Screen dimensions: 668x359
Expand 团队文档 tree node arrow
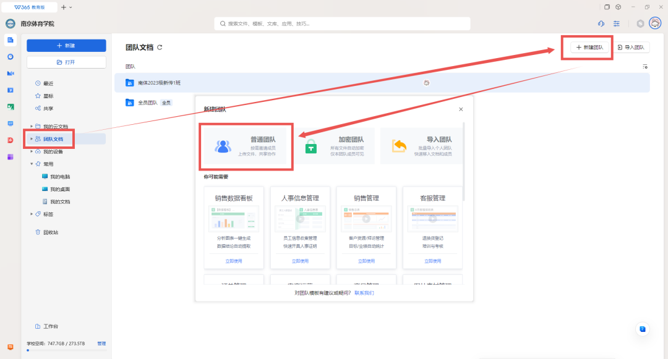click(32, 138)
